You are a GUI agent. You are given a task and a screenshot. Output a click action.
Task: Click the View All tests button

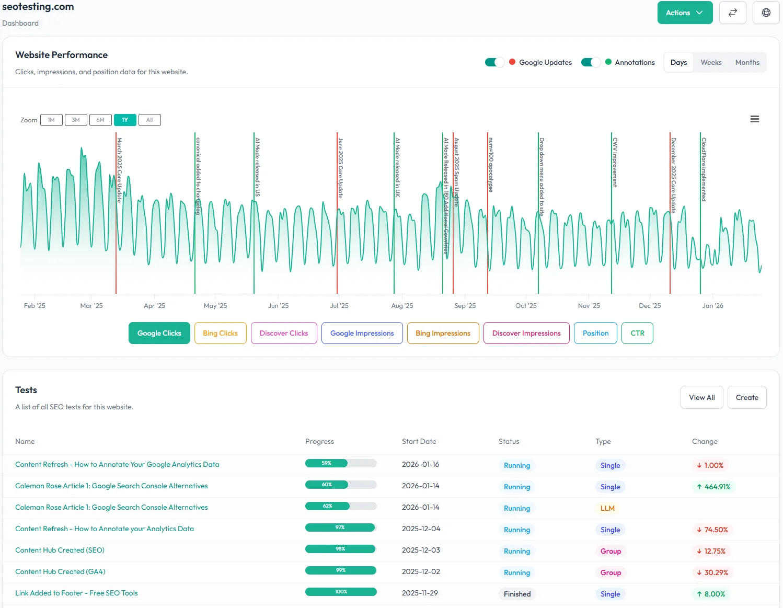pos(701,397)
